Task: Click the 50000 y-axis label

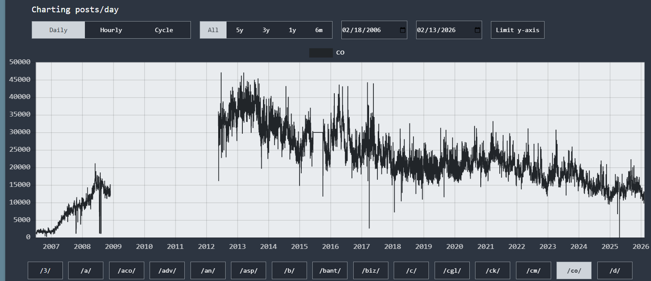Action: [20, 62]
